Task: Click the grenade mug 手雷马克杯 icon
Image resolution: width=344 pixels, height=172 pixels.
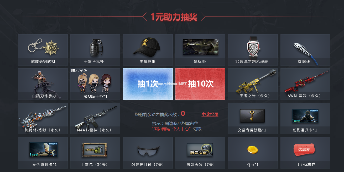Action: (95, 48)
